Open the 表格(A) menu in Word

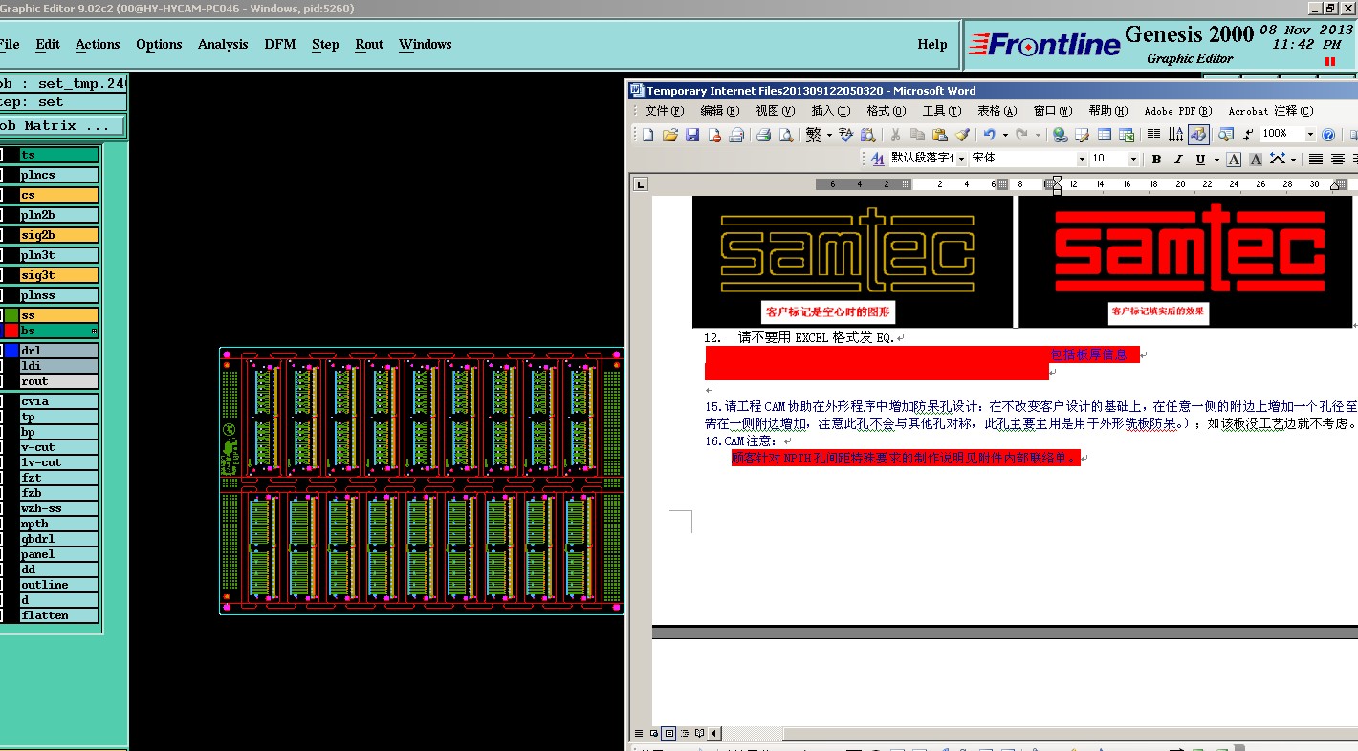pos(997,111)
